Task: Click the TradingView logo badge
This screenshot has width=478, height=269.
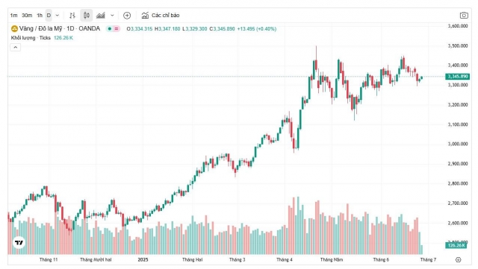Action: coord(19,242)
